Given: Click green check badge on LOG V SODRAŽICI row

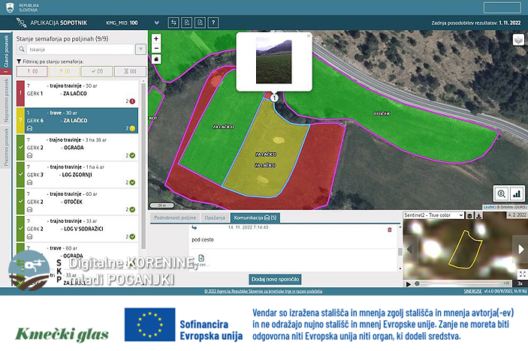Looking at the screenshot, I should [x=132, y=237].
